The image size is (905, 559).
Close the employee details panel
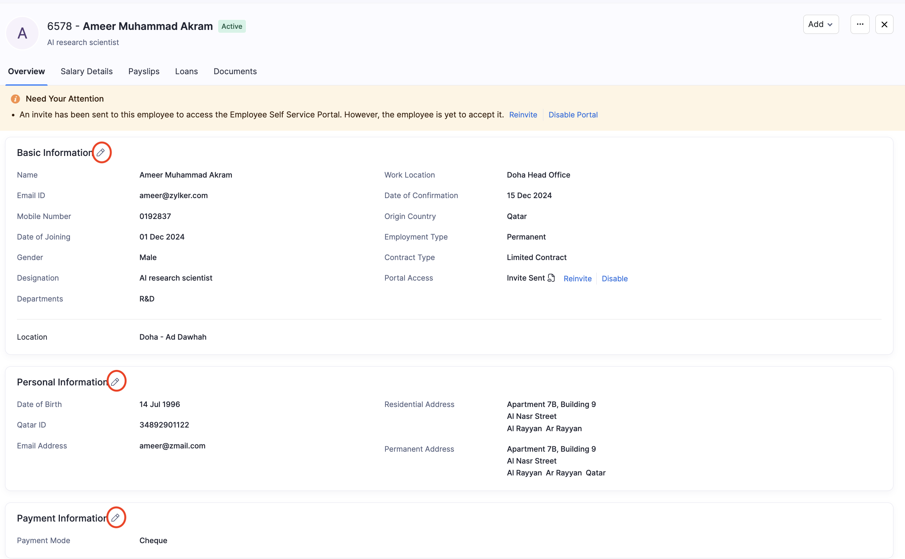coord(884,24)
